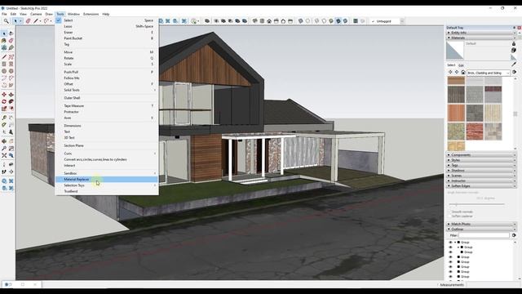Select the Circle tool in left toolbar
This screenshot has height=294, width=522.
coord(4,71)
